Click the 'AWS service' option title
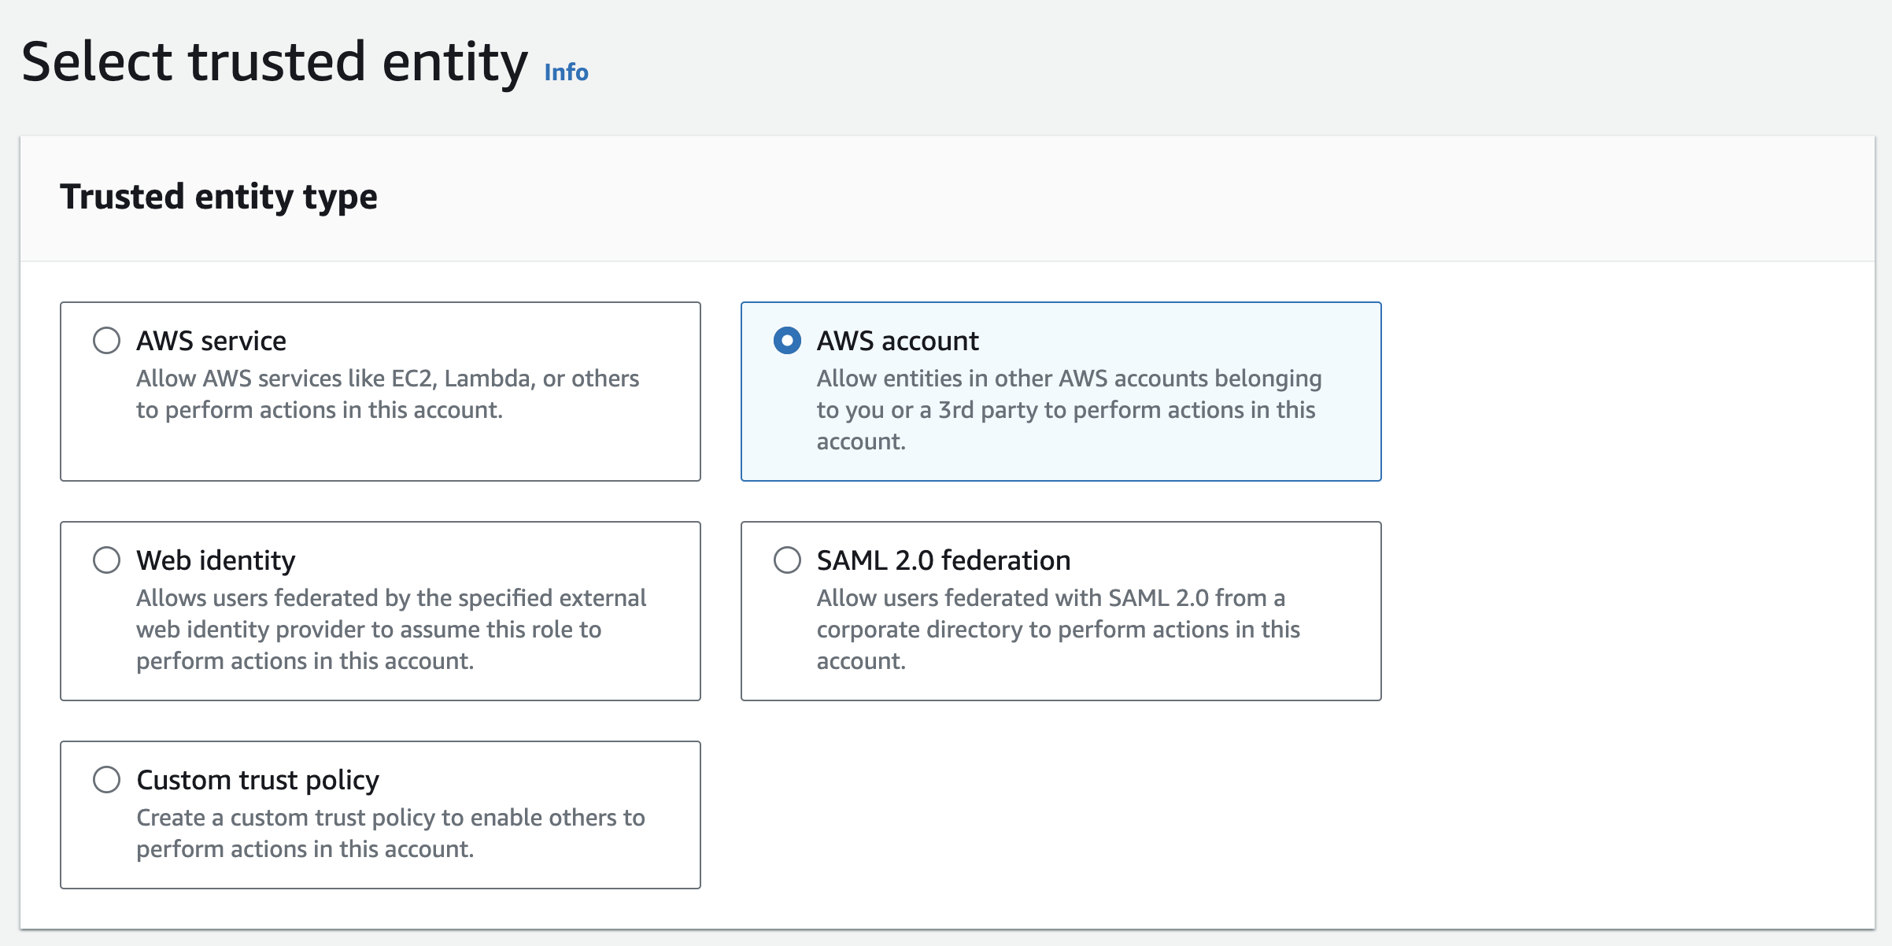The width and height of the screenshot is (1892, 946). [x=211, y=341]
